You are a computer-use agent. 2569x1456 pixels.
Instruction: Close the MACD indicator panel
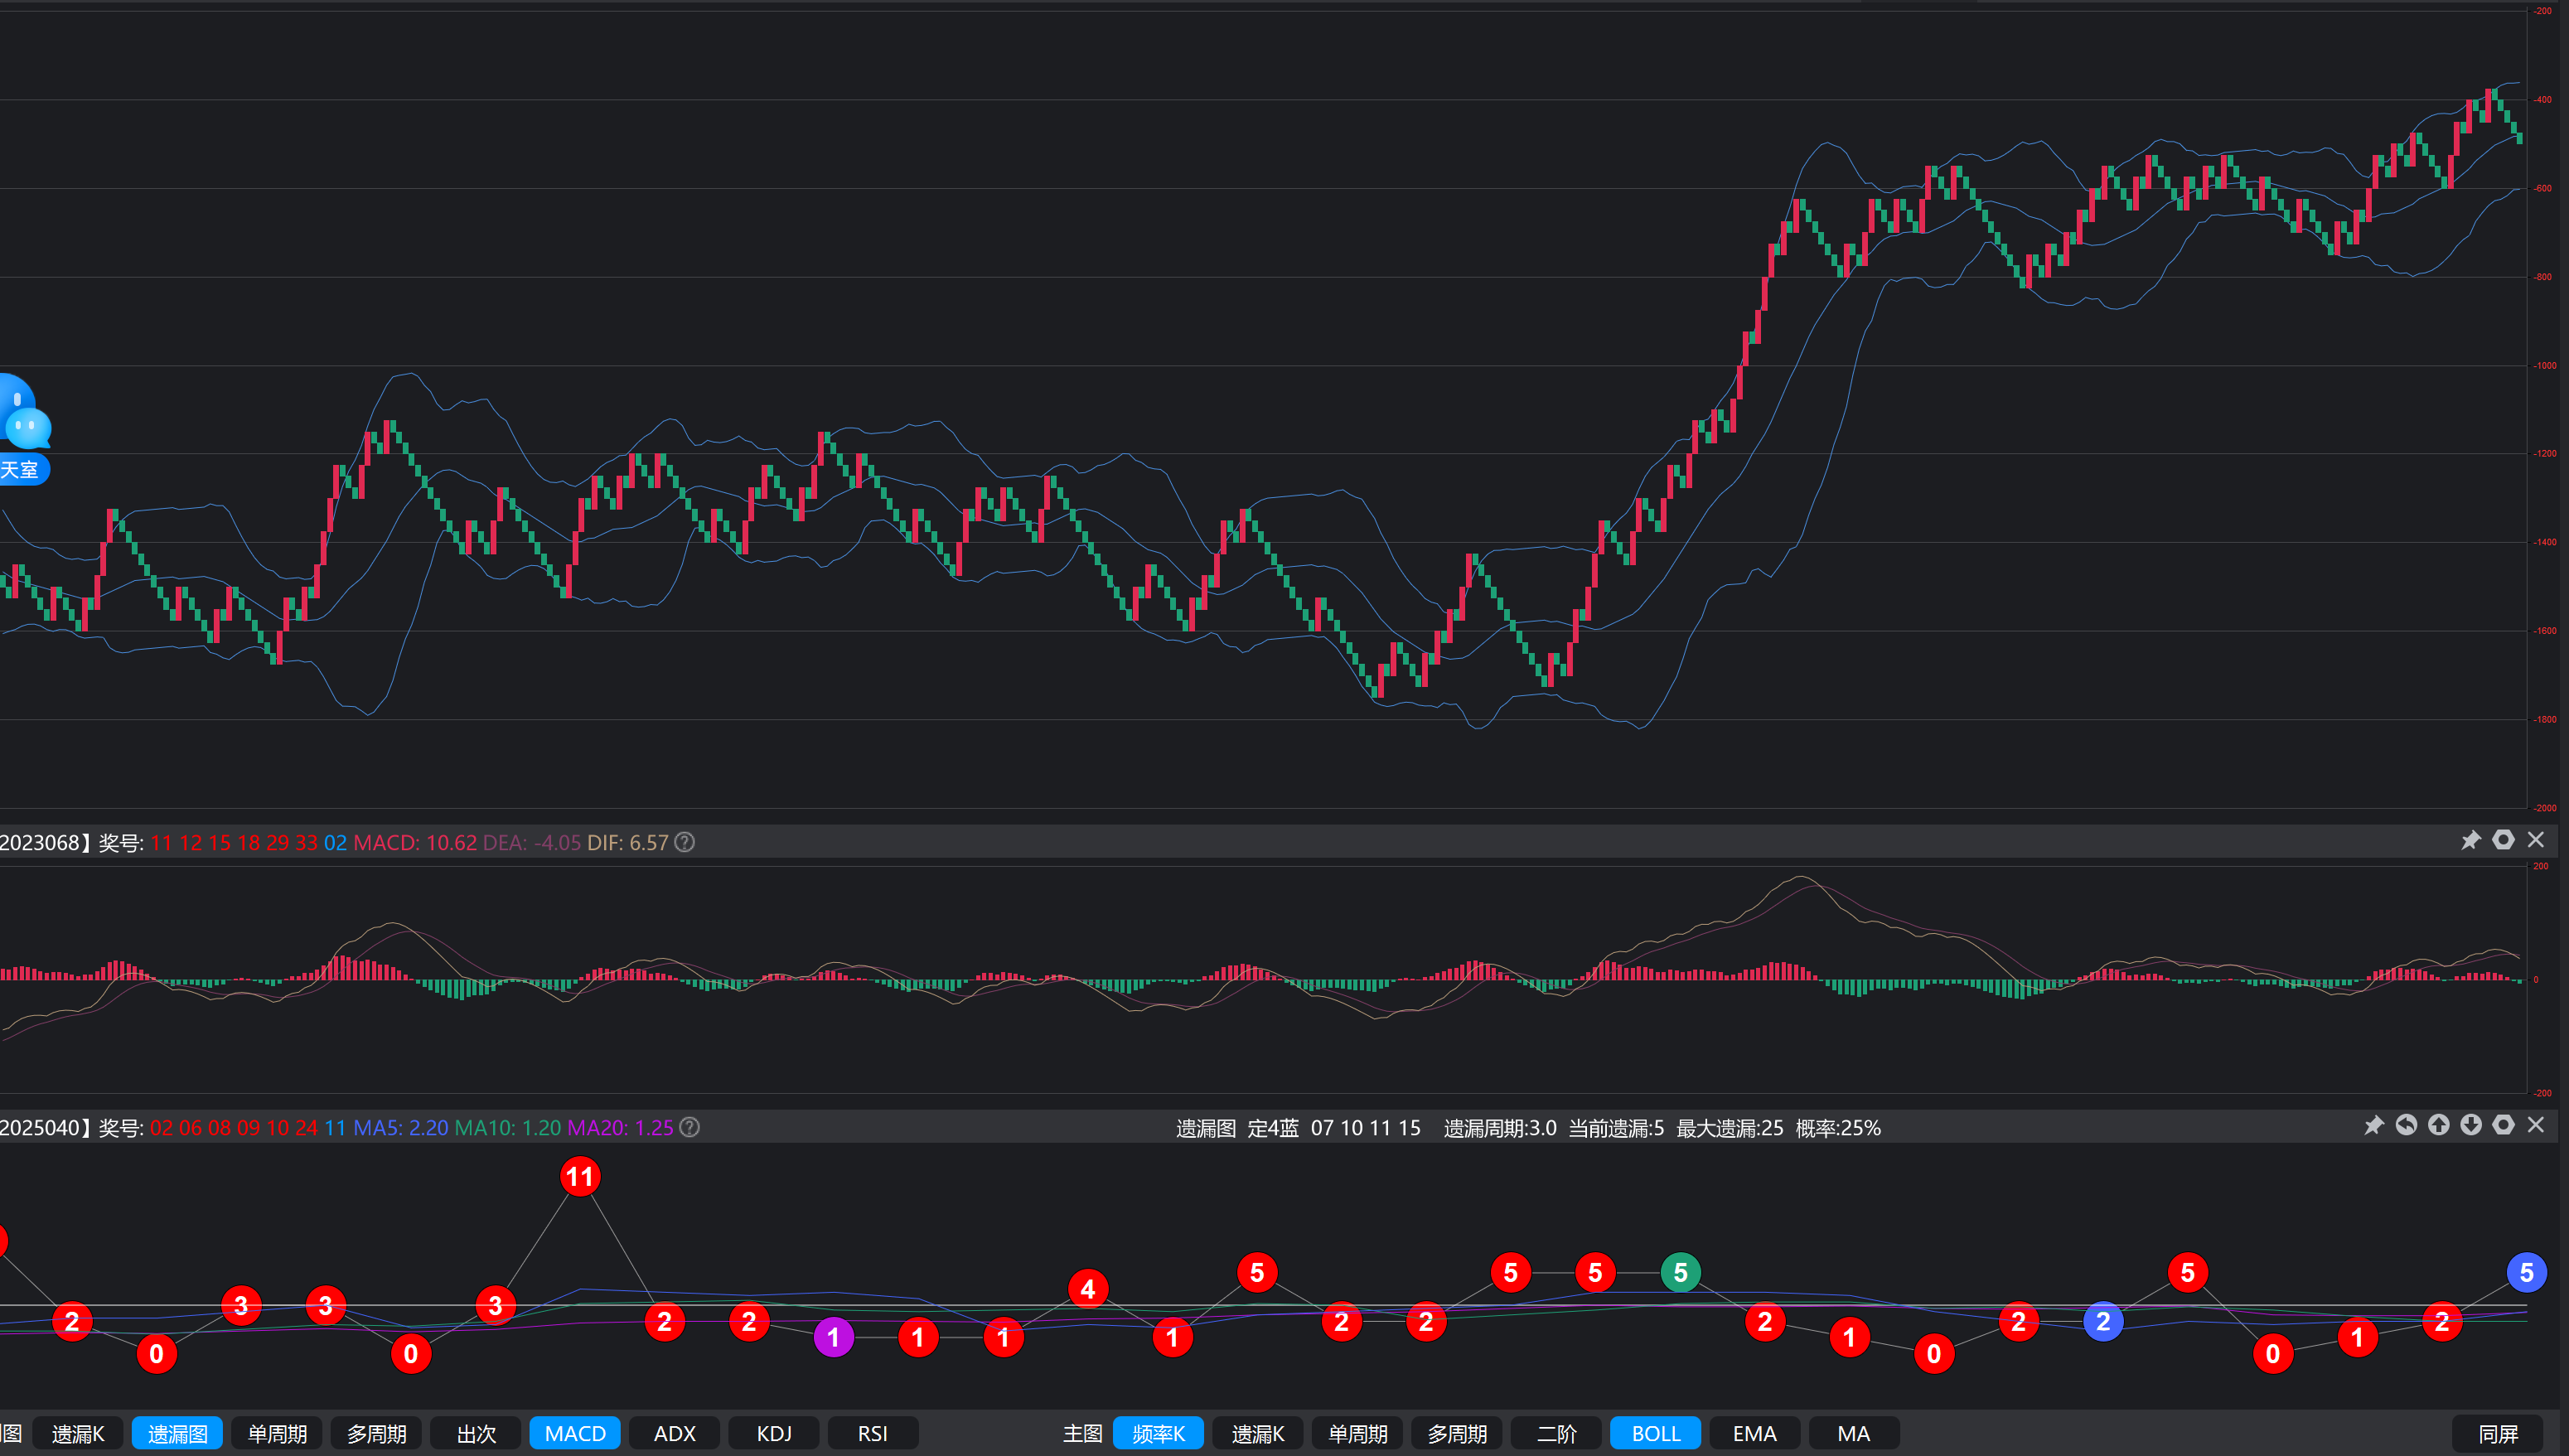pos(2536,840)
